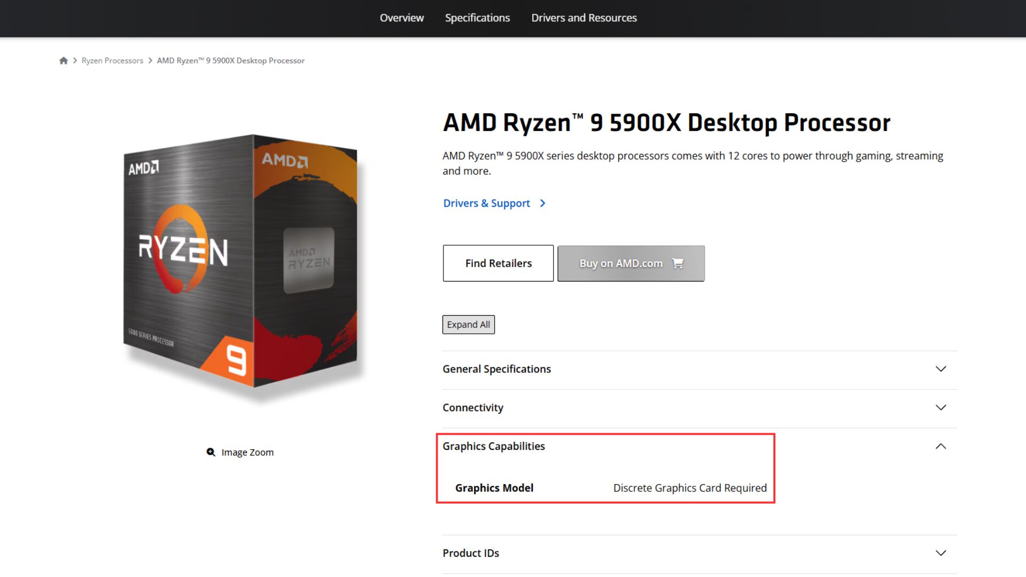This screenshot has width=1026, height=577.
Task: Click the AMD Ryzen 9 5900X breadcrumb text
Action: click(x=230, y=60)
